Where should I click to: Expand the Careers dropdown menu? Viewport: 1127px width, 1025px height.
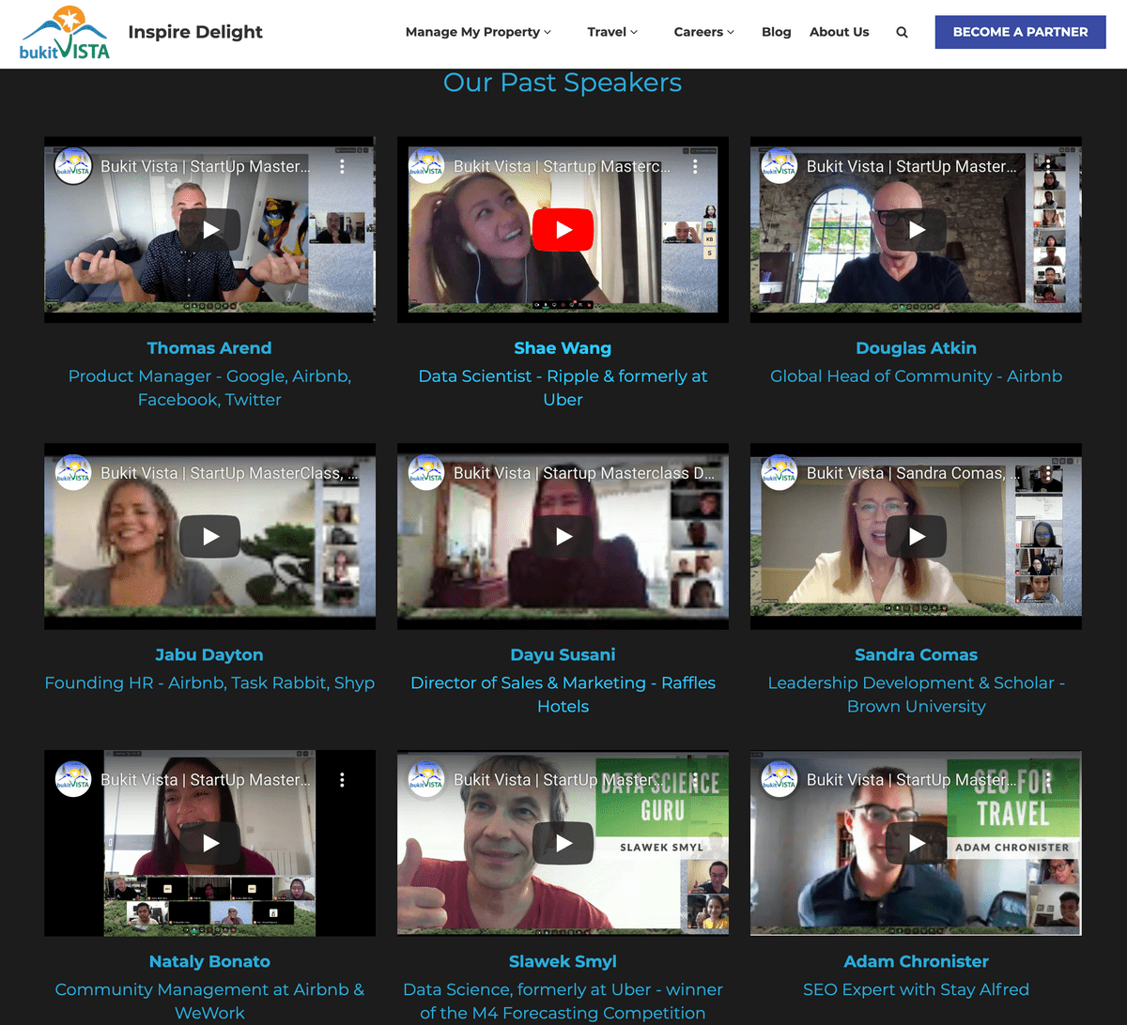coord(704,32)
